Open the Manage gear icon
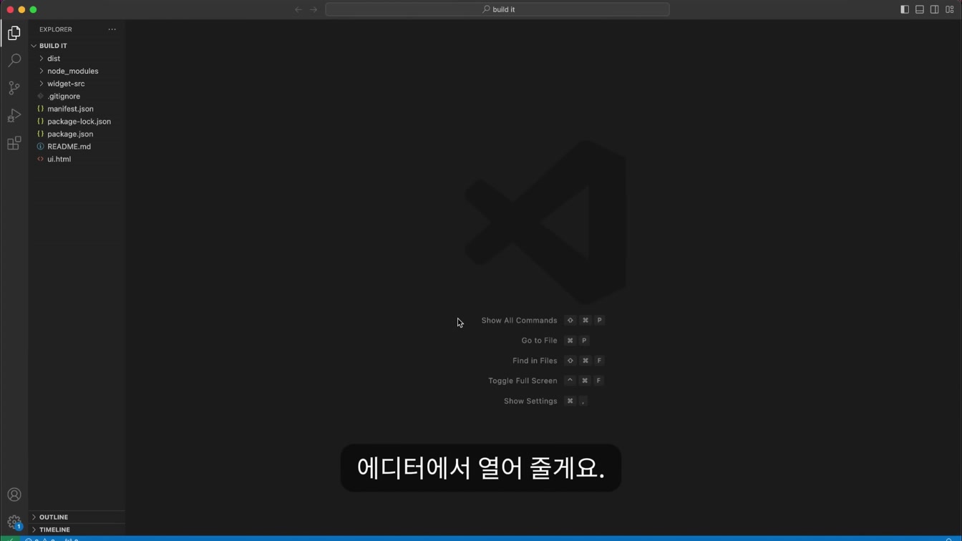The image size is (962, 541). point(14,522)
